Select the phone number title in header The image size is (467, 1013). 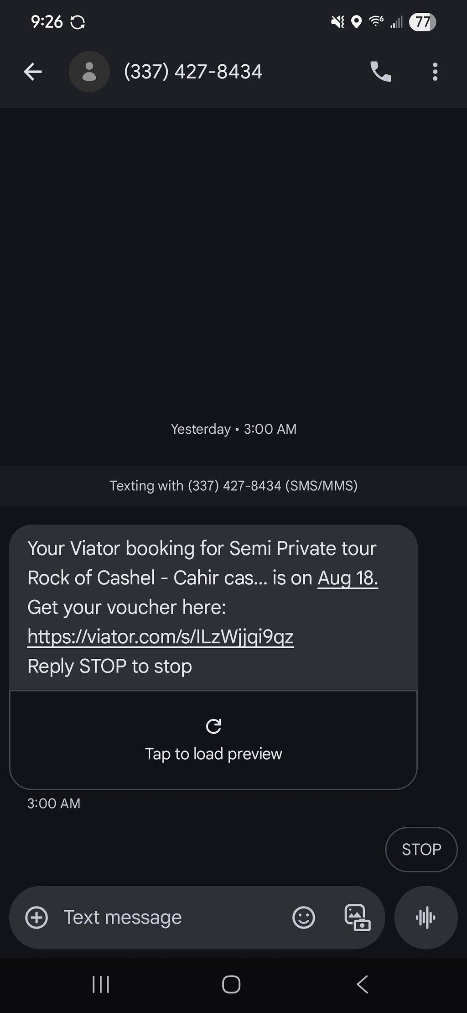(x=193, y=72)
